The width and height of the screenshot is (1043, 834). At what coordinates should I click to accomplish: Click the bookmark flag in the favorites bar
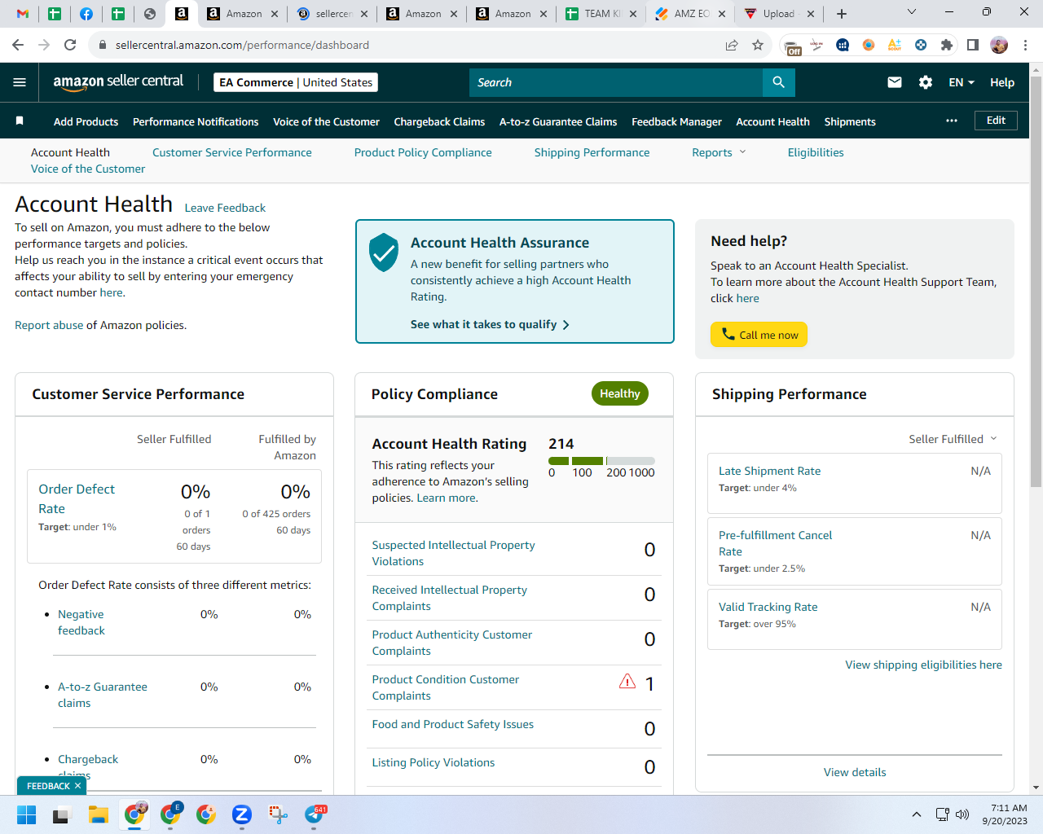pos(20,121)
